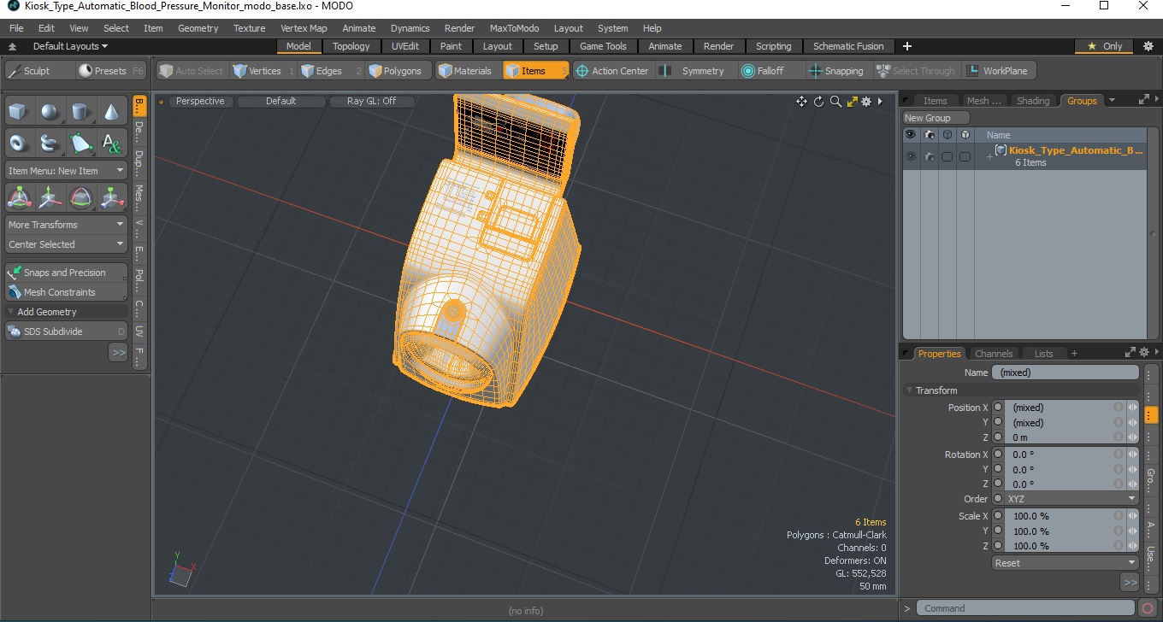Maximize the Groups panel with arrows icon

(x=1143, y=100)
